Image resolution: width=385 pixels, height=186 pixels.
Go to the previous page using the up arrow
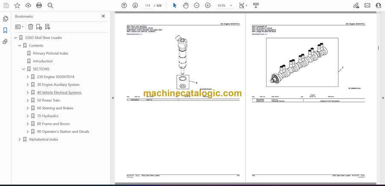pos(124,6)
